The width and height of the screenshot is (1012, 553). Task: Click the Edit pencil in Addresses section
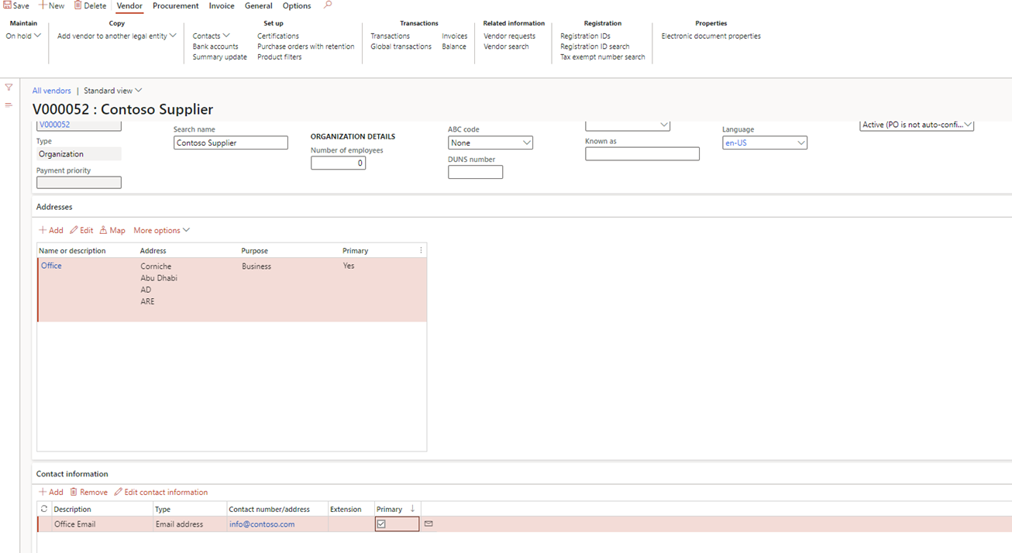pyautogui.click(x=74, y=230)
